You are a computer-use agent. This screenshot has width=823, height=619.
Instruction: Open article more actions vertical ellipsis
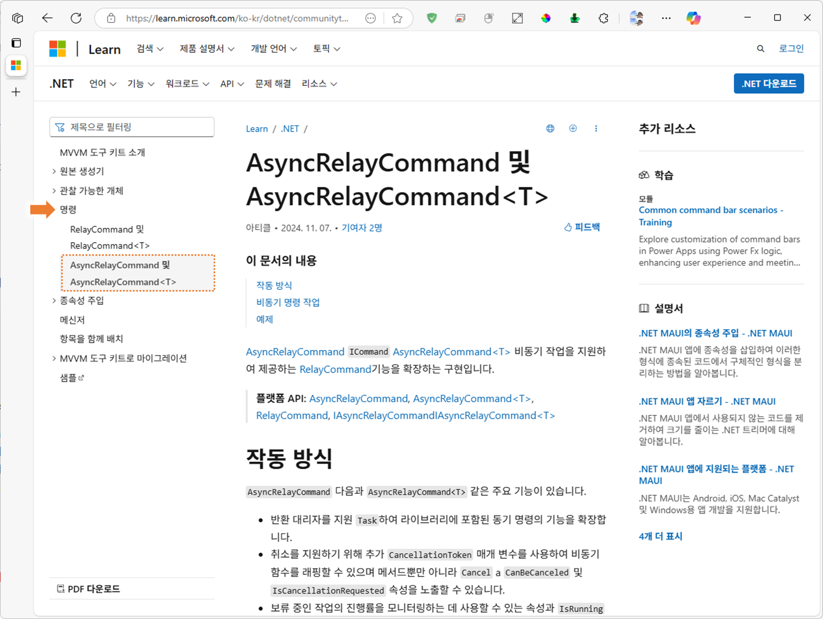[596, 128]
